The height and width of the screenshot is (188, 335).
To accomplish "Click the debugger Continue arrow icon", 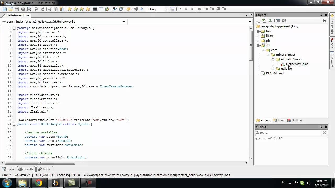I will [200, 9].
